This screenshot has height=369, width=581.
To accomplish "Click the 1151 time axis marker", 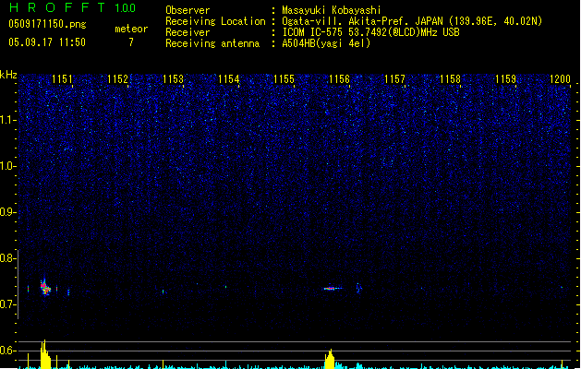I will coord(62,79).
